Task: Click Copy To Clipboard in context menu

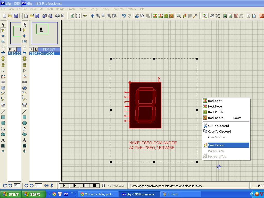Action: [x=219, y=131]
